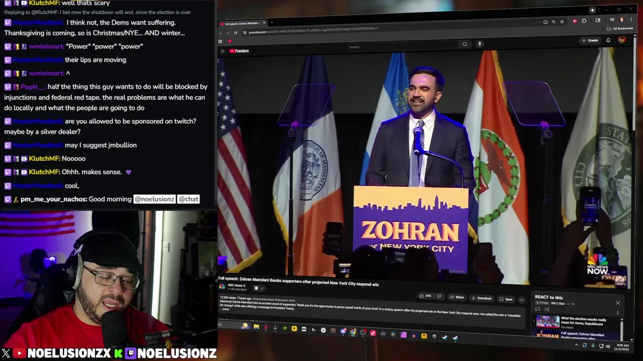Viewport: 643px width, 361px height.
Task: Toggle shuffle in REACT to this playlist
Action: [x=547, y=309]
